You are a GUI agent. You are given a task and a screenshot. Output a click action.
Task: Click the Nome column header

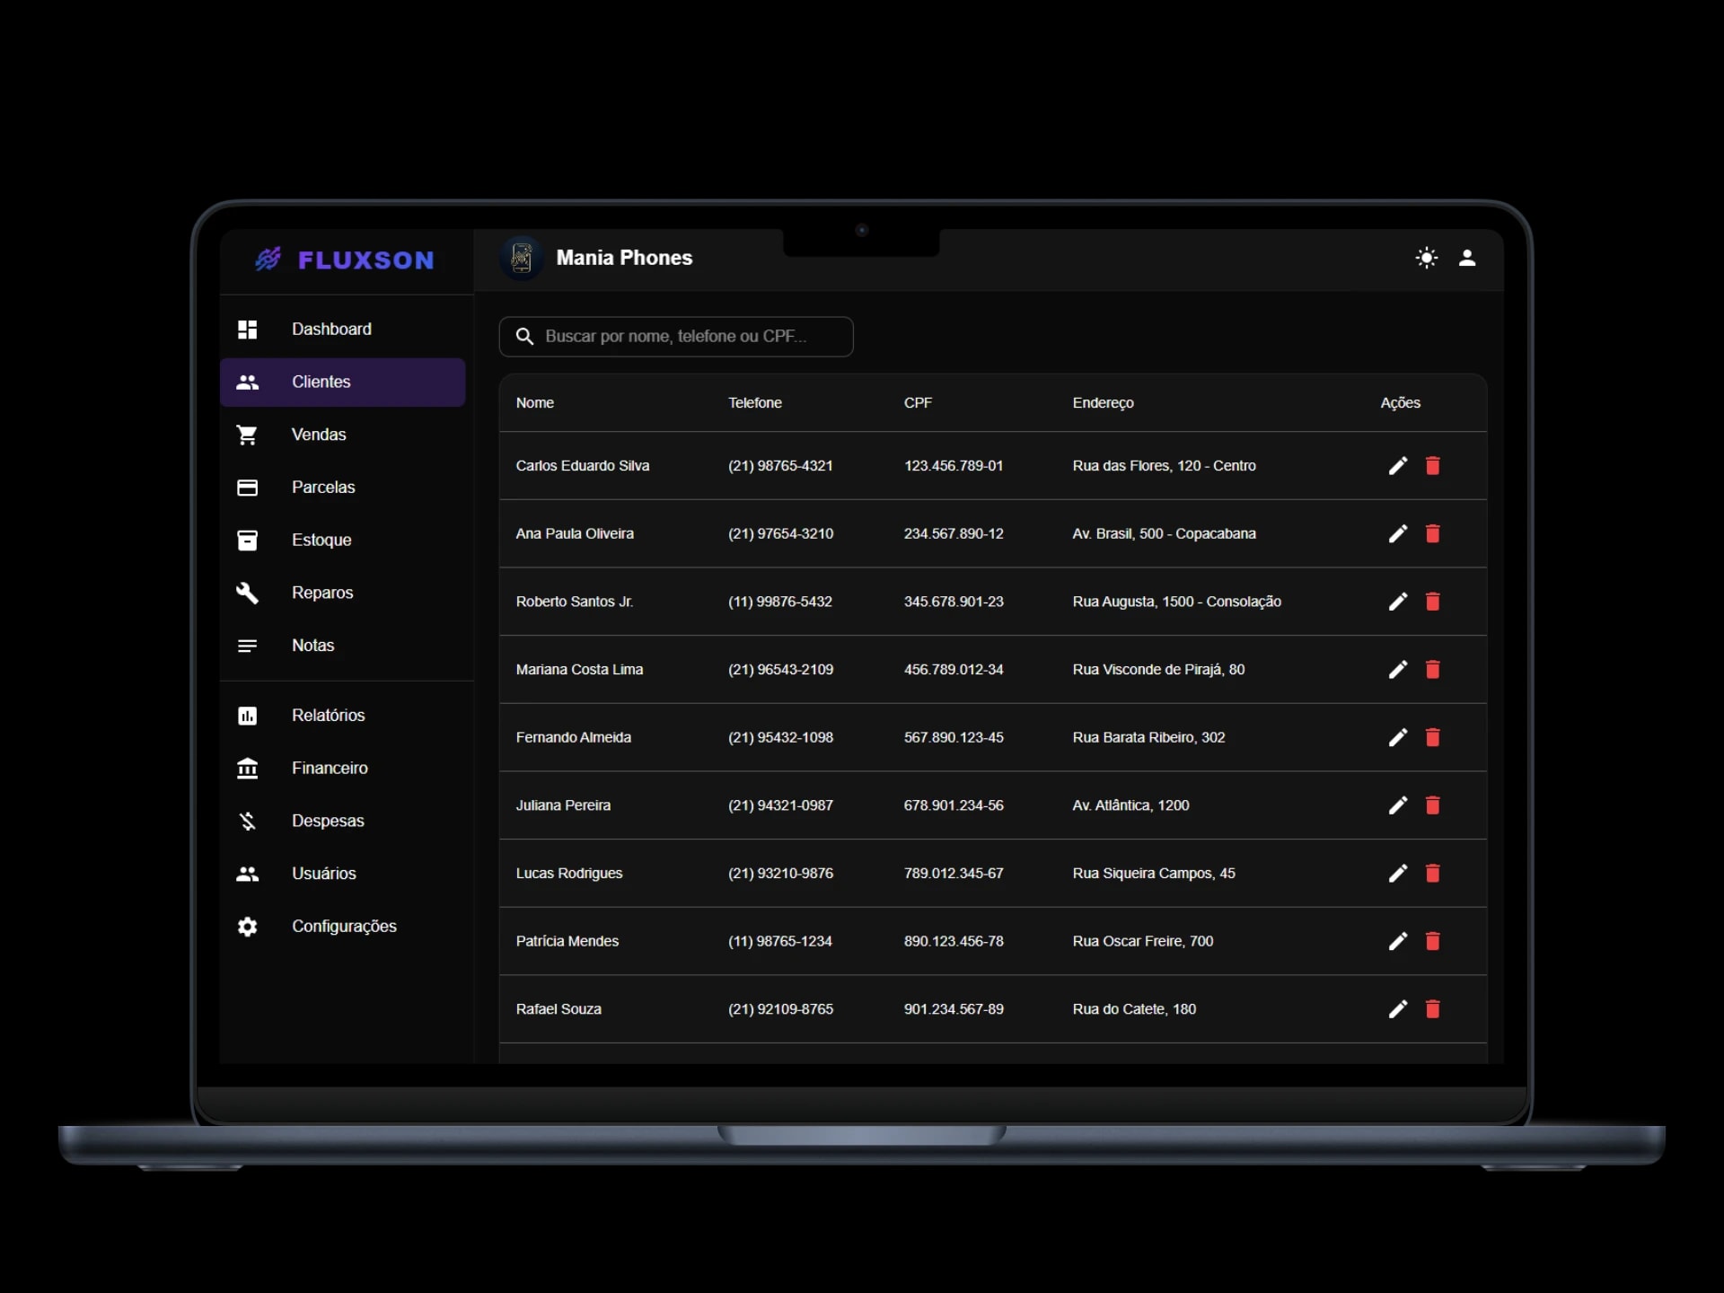535,403
